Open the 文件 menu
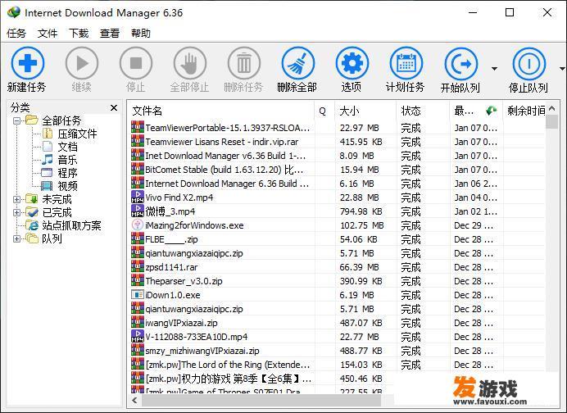Image resolution: width=567 pixels, height=413 pixels. click(x=48, y=34)
